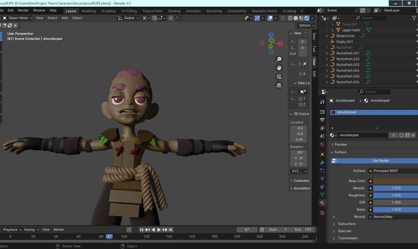Toggle the Use Nodes button
Image resolution: width=418 pixels, height=249 pixels.
[376, 161]
